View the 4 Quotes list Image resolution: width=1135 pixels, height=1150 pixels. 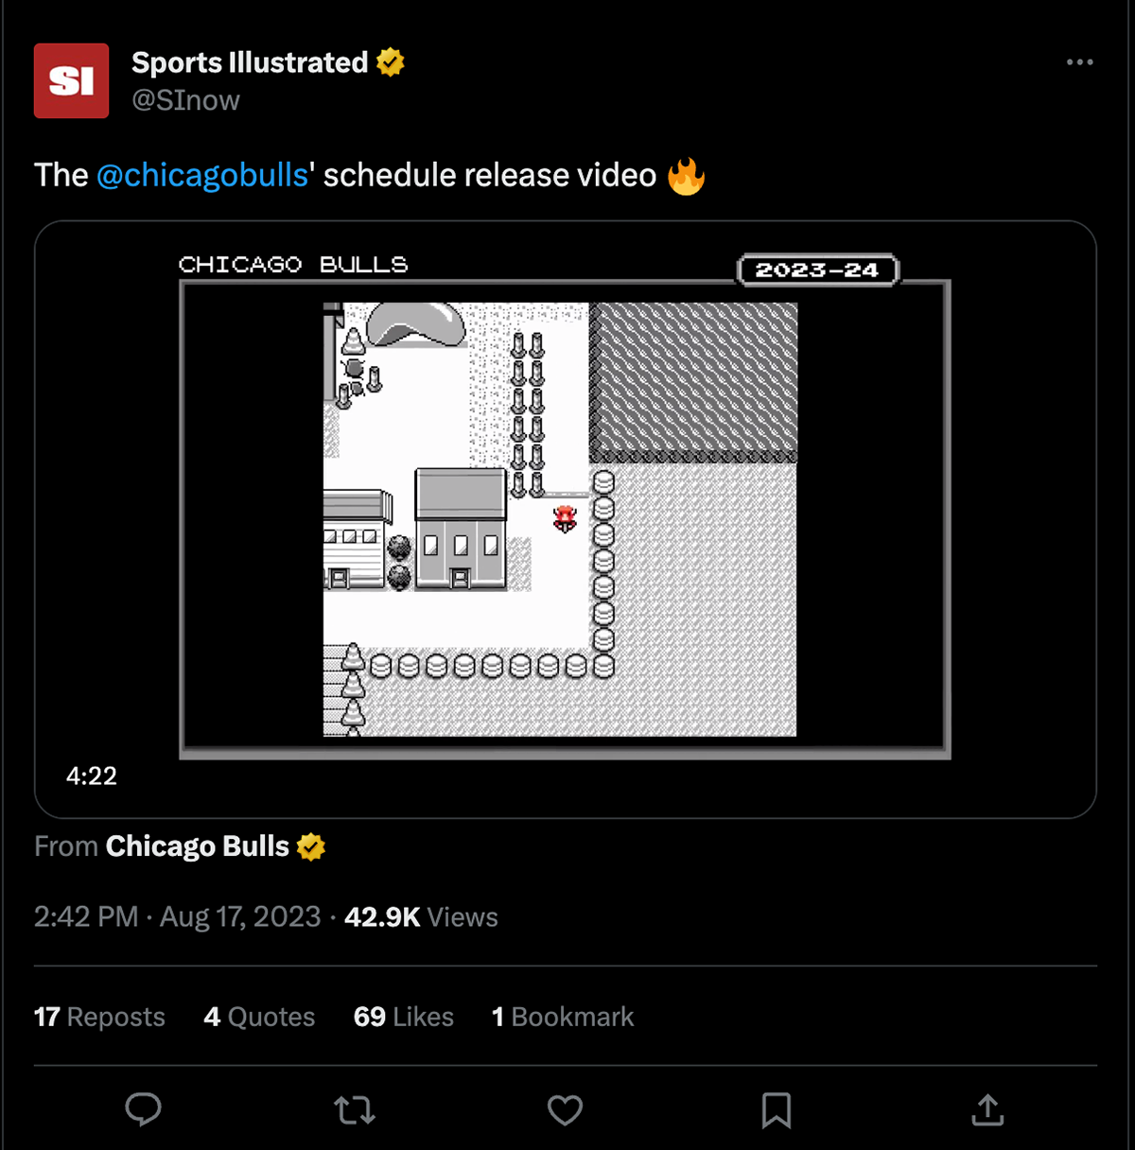259,1017
